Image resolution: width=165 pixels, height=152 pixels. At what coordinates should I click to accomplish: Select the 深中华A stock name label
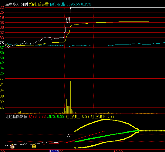(12, 5)
